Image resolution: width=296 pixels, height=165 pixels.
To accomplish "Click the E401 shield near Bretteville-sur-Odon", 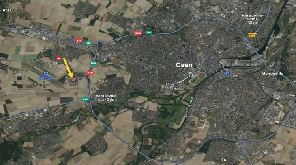I will [x=86, y=99].
